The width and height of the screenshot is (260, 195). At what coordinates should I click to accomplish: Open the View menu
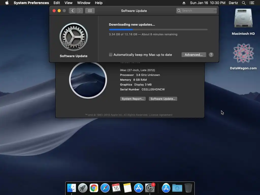pos(69,3)
